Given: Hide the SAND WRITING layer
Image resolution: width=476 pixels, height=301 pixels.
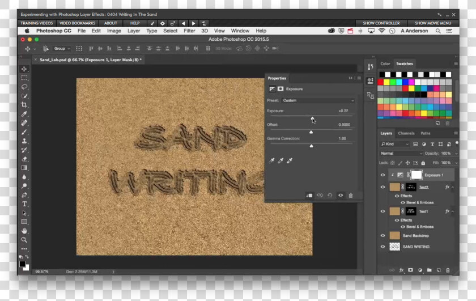Looking at the screenshot, I should (x=383, y=247).
